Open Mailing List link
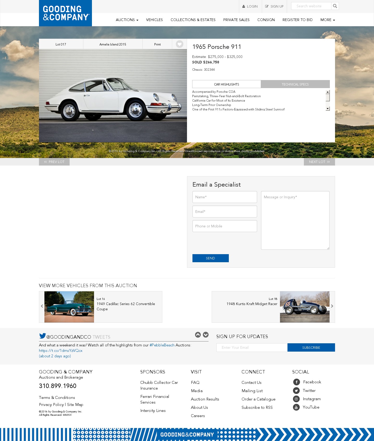This screenshot has width=374, height=441. coord(252,391)
